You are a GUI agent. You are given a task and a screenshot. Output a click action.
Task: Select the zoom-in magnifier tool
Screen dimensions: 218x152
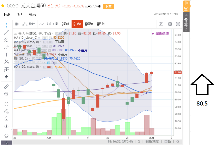point(6,94)
